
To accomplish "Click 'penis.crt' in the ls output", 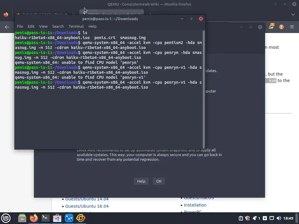I will click(105, 38).
